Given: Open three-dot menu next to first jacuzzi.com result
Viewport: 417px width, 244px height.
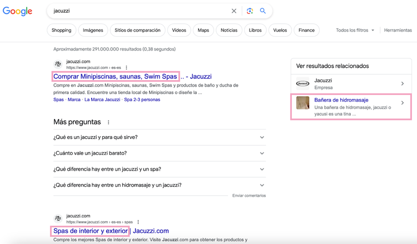Looking at the screenshot, I should 127,67.
